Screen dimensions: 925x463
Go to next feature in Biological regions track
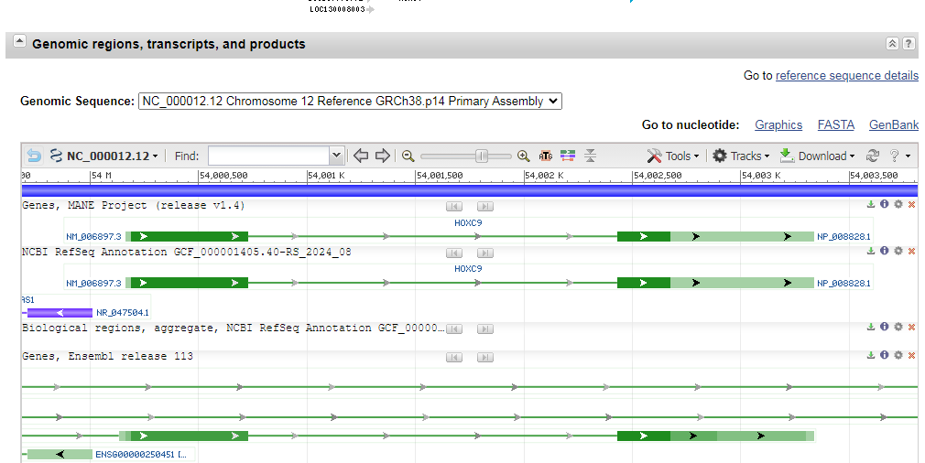point(484,328)
